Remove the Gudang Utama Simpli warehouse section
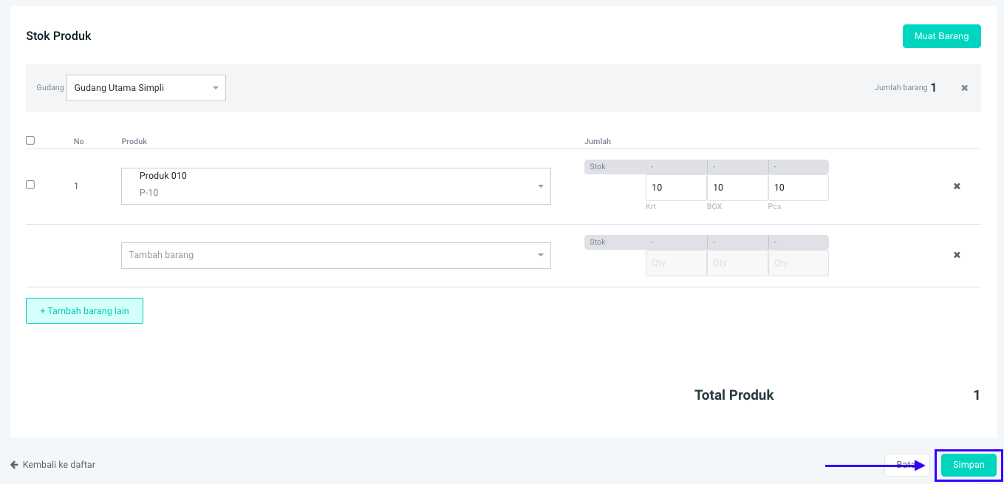Screen dimensions: 1004x484 pyautogui.click(x=964, y=88)
